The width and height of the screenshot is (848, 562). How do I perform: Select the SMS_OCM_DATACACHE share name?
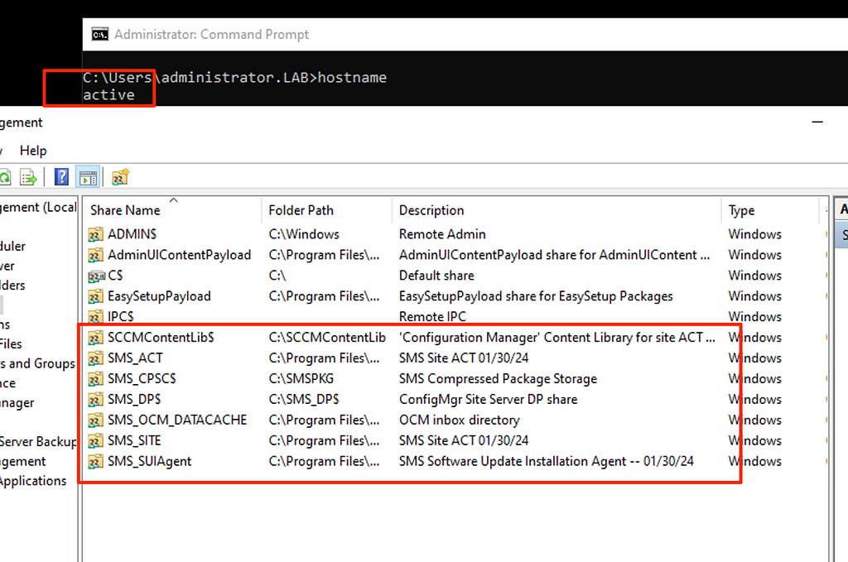coord(177,420)
